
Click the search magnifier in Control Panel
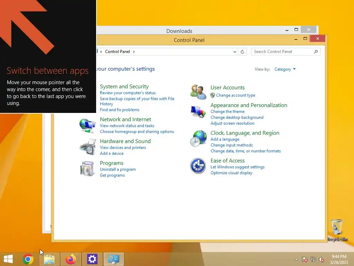pos(316,52)
